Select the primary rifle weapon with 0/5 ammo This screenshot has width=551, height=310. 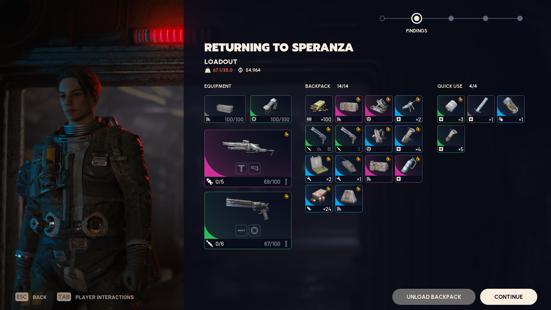click(x=248, y=158)
